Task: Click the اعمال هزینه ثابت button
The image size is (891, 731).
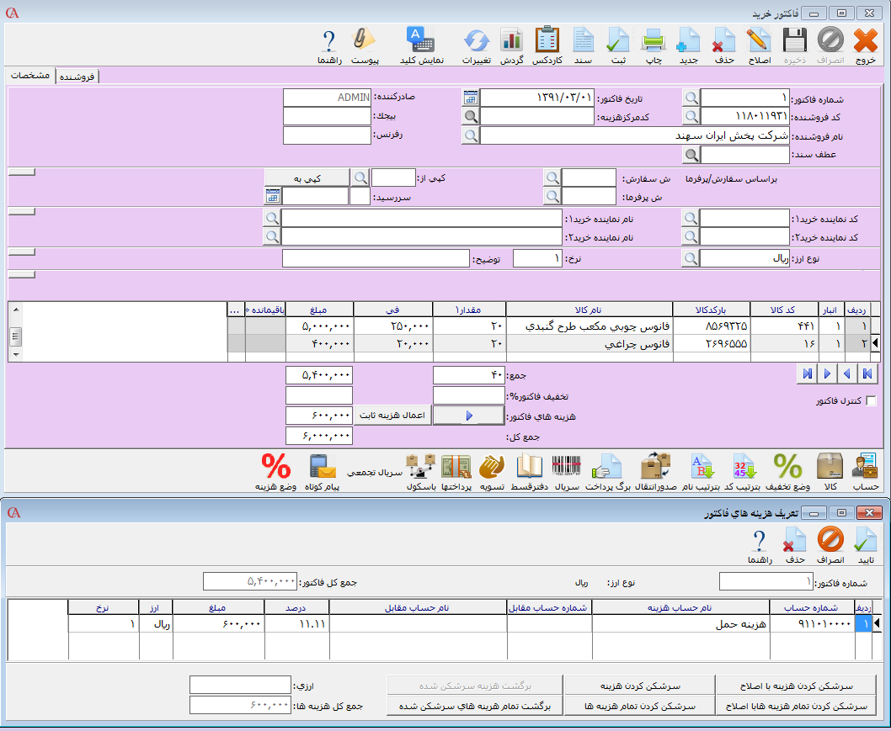Action: (393, 416)
